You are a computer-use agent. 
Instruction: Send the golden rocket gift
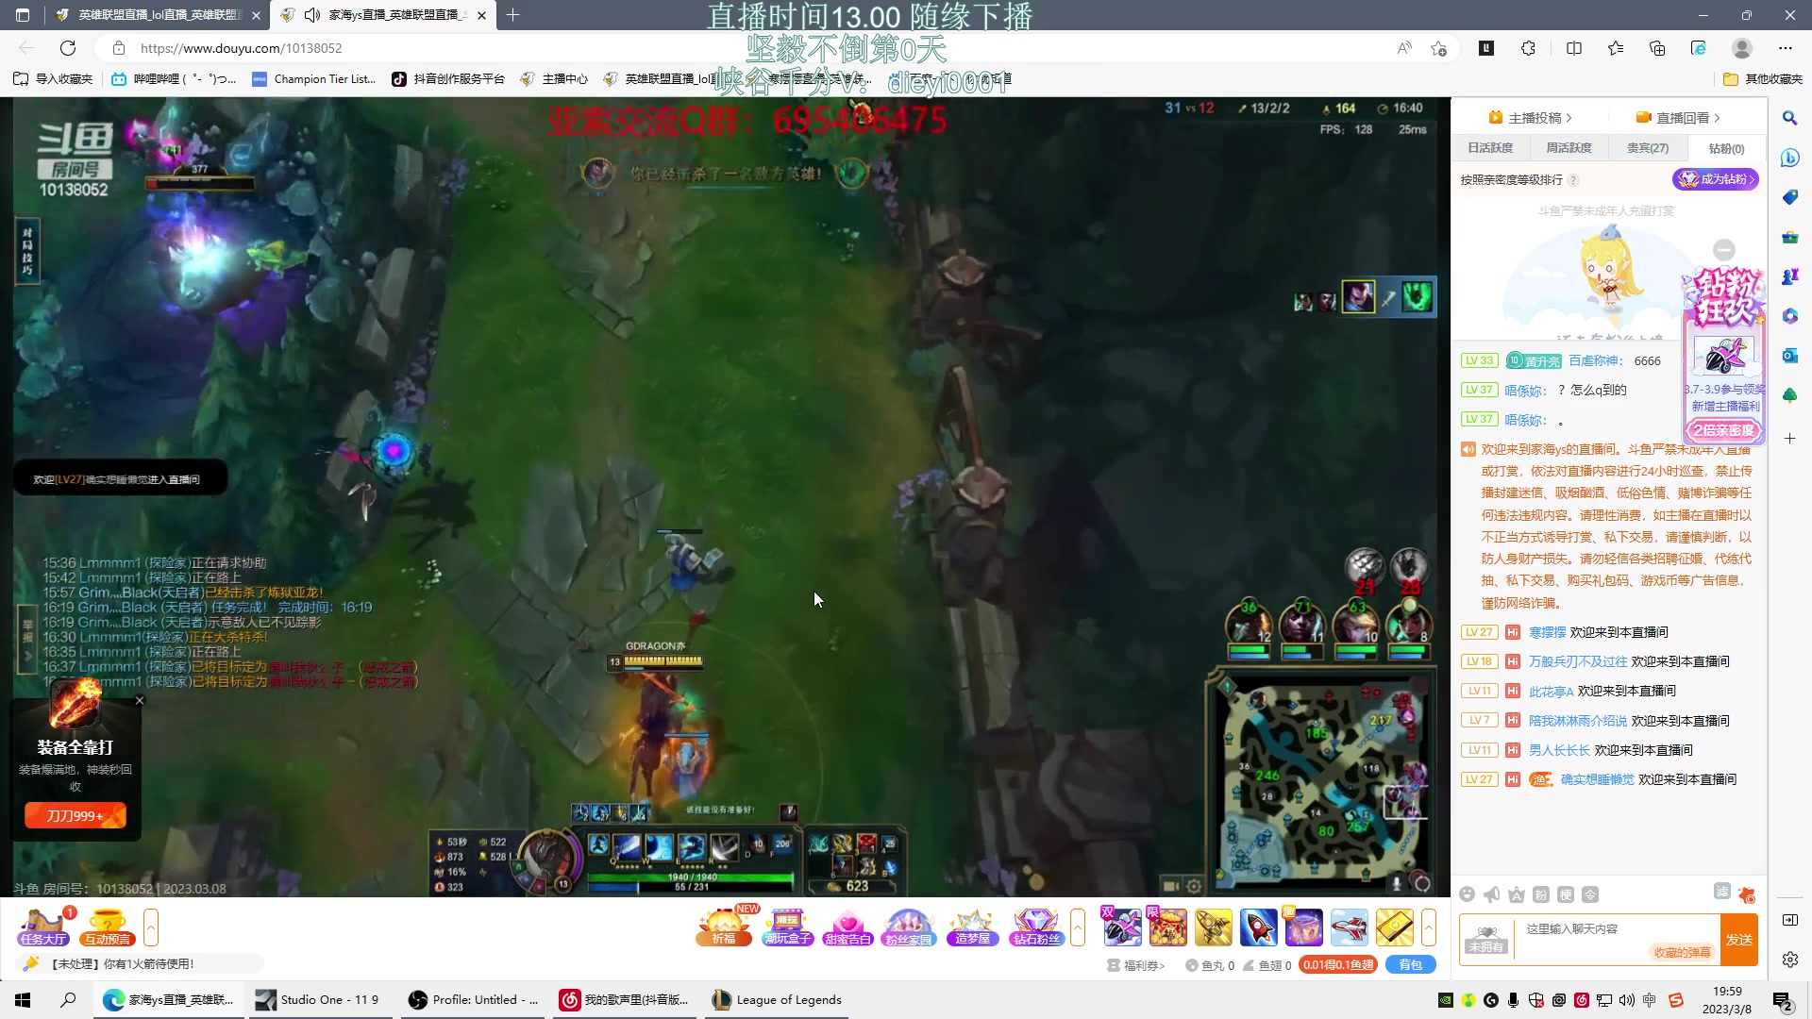(1213, 927)
